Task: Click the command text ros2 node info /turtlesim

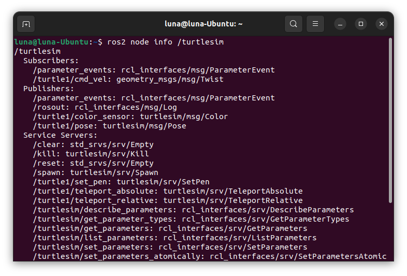Action: (x=165, y=42)
